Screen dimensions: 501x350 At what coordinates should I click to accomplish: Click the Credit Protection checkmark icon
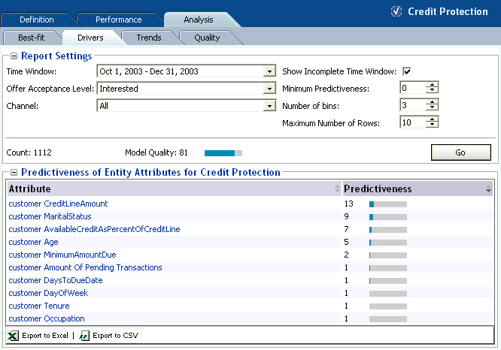(396, 11)
